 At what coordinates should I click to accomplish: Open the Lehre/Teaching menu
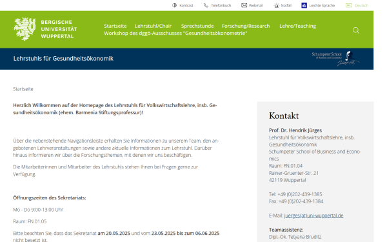[x=297, y=26]
